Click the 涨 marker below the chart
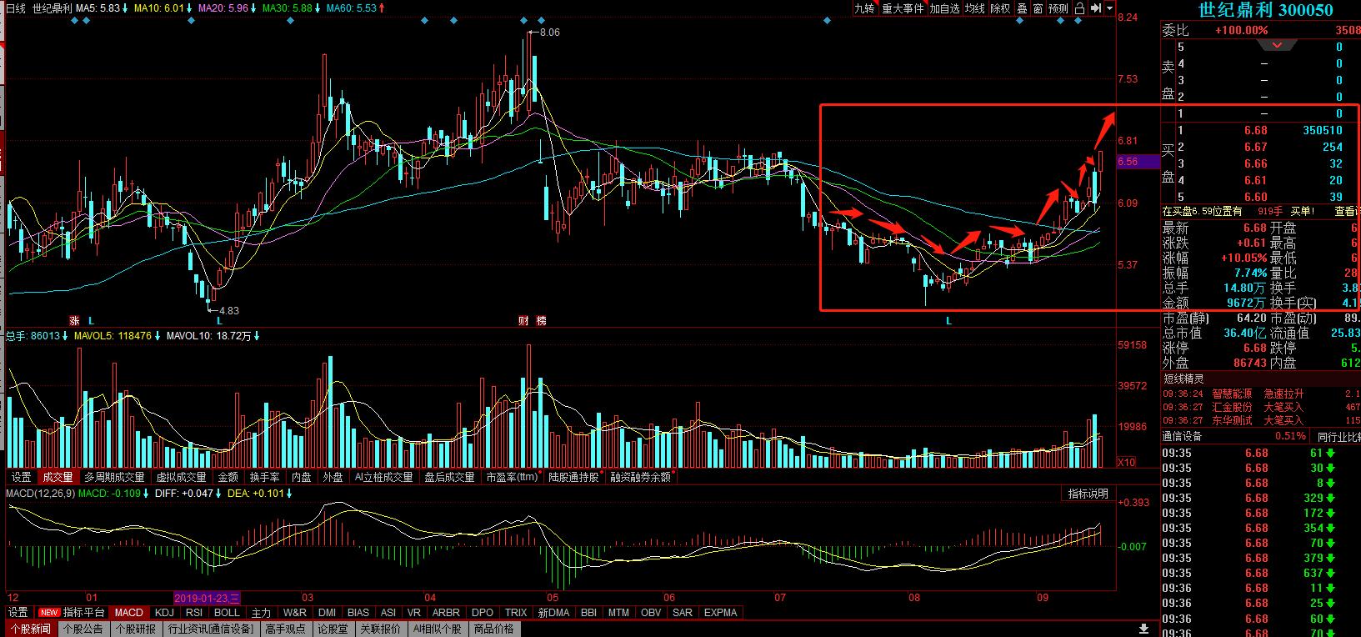 pos(74,320)
